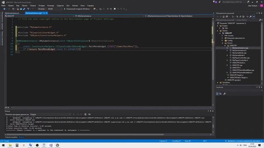Click the Show All Files icon in Solution Explorer
The width and height of the screenshot is (264, 148).
tap(243, 16)
